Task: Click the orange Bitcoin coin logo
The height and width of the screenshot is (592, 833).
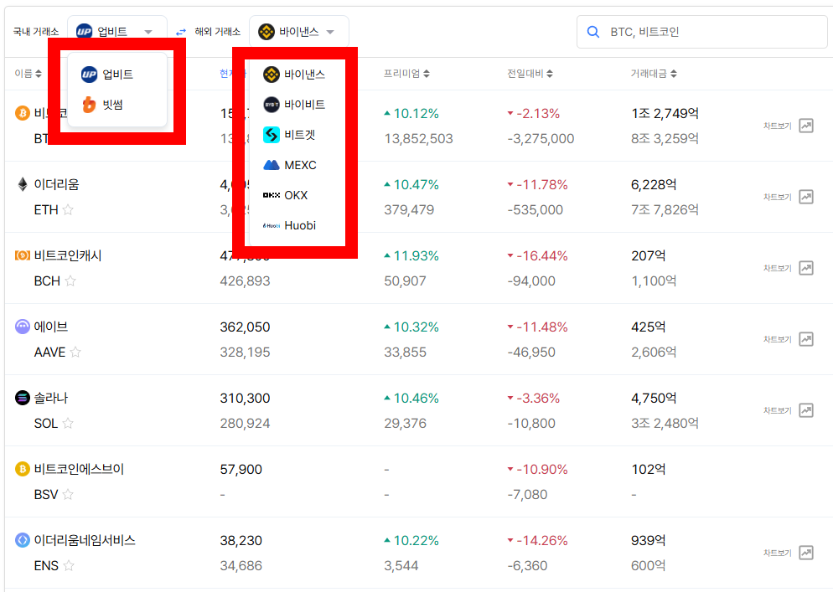Action: [23, 113]
